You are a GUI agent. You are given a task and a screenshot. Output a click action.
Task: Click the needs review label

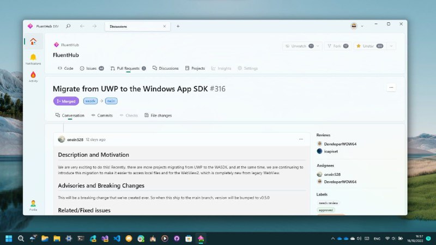point(329,203)
